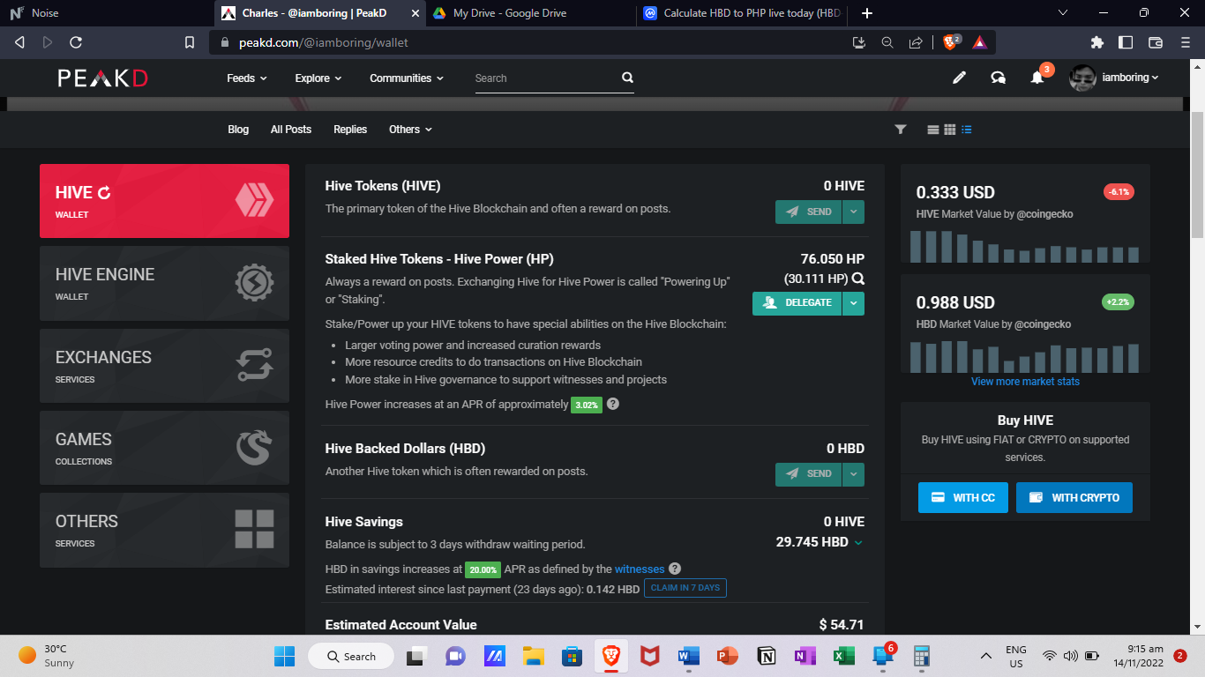The height and width of the screenshot is (677, 1205).
Task: Open View more market stats link
Action: 1025,382
